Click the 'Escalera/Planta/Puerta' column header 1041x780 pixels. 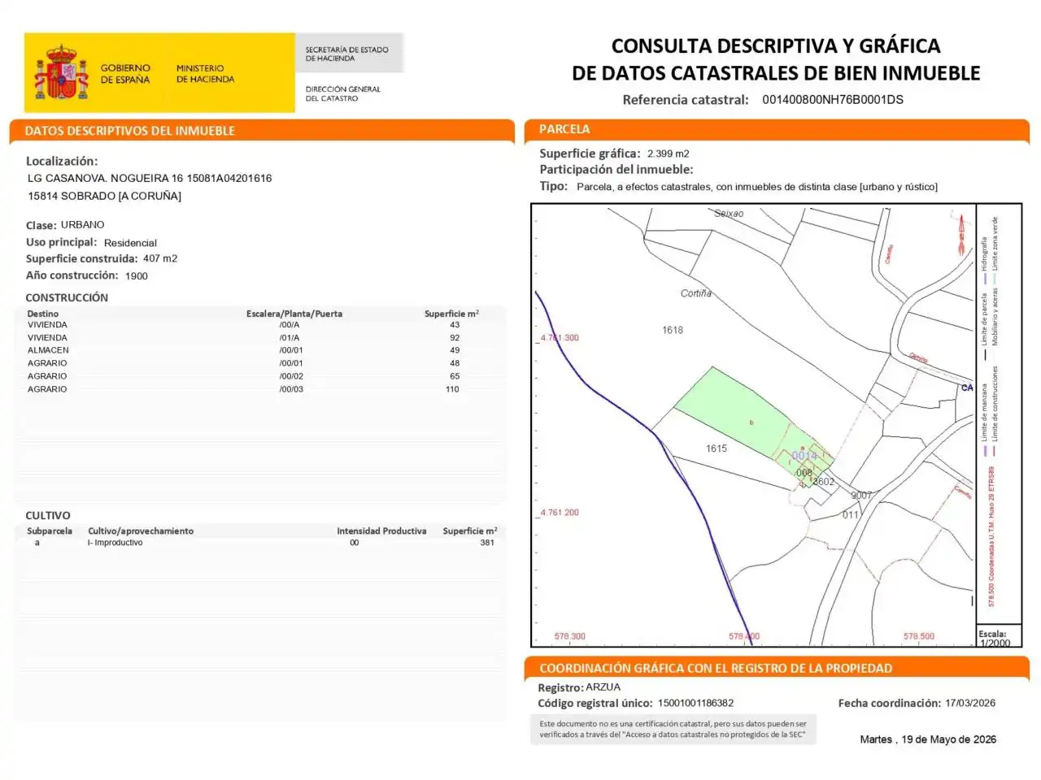pos(294,314)
